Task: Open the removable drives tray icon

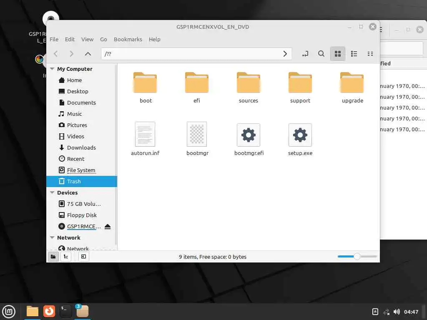Action: click(375, 312)
